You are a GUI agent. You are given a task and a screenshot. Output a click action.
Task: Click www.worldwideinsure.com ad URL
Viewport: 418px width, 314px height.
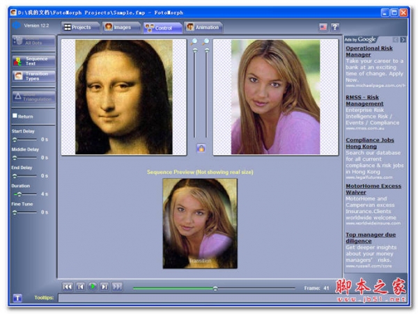(373, 223)
